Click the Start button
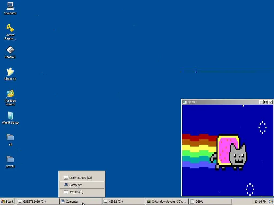The image size is (274, 205). pyautogui.click(x=7, y=202)
